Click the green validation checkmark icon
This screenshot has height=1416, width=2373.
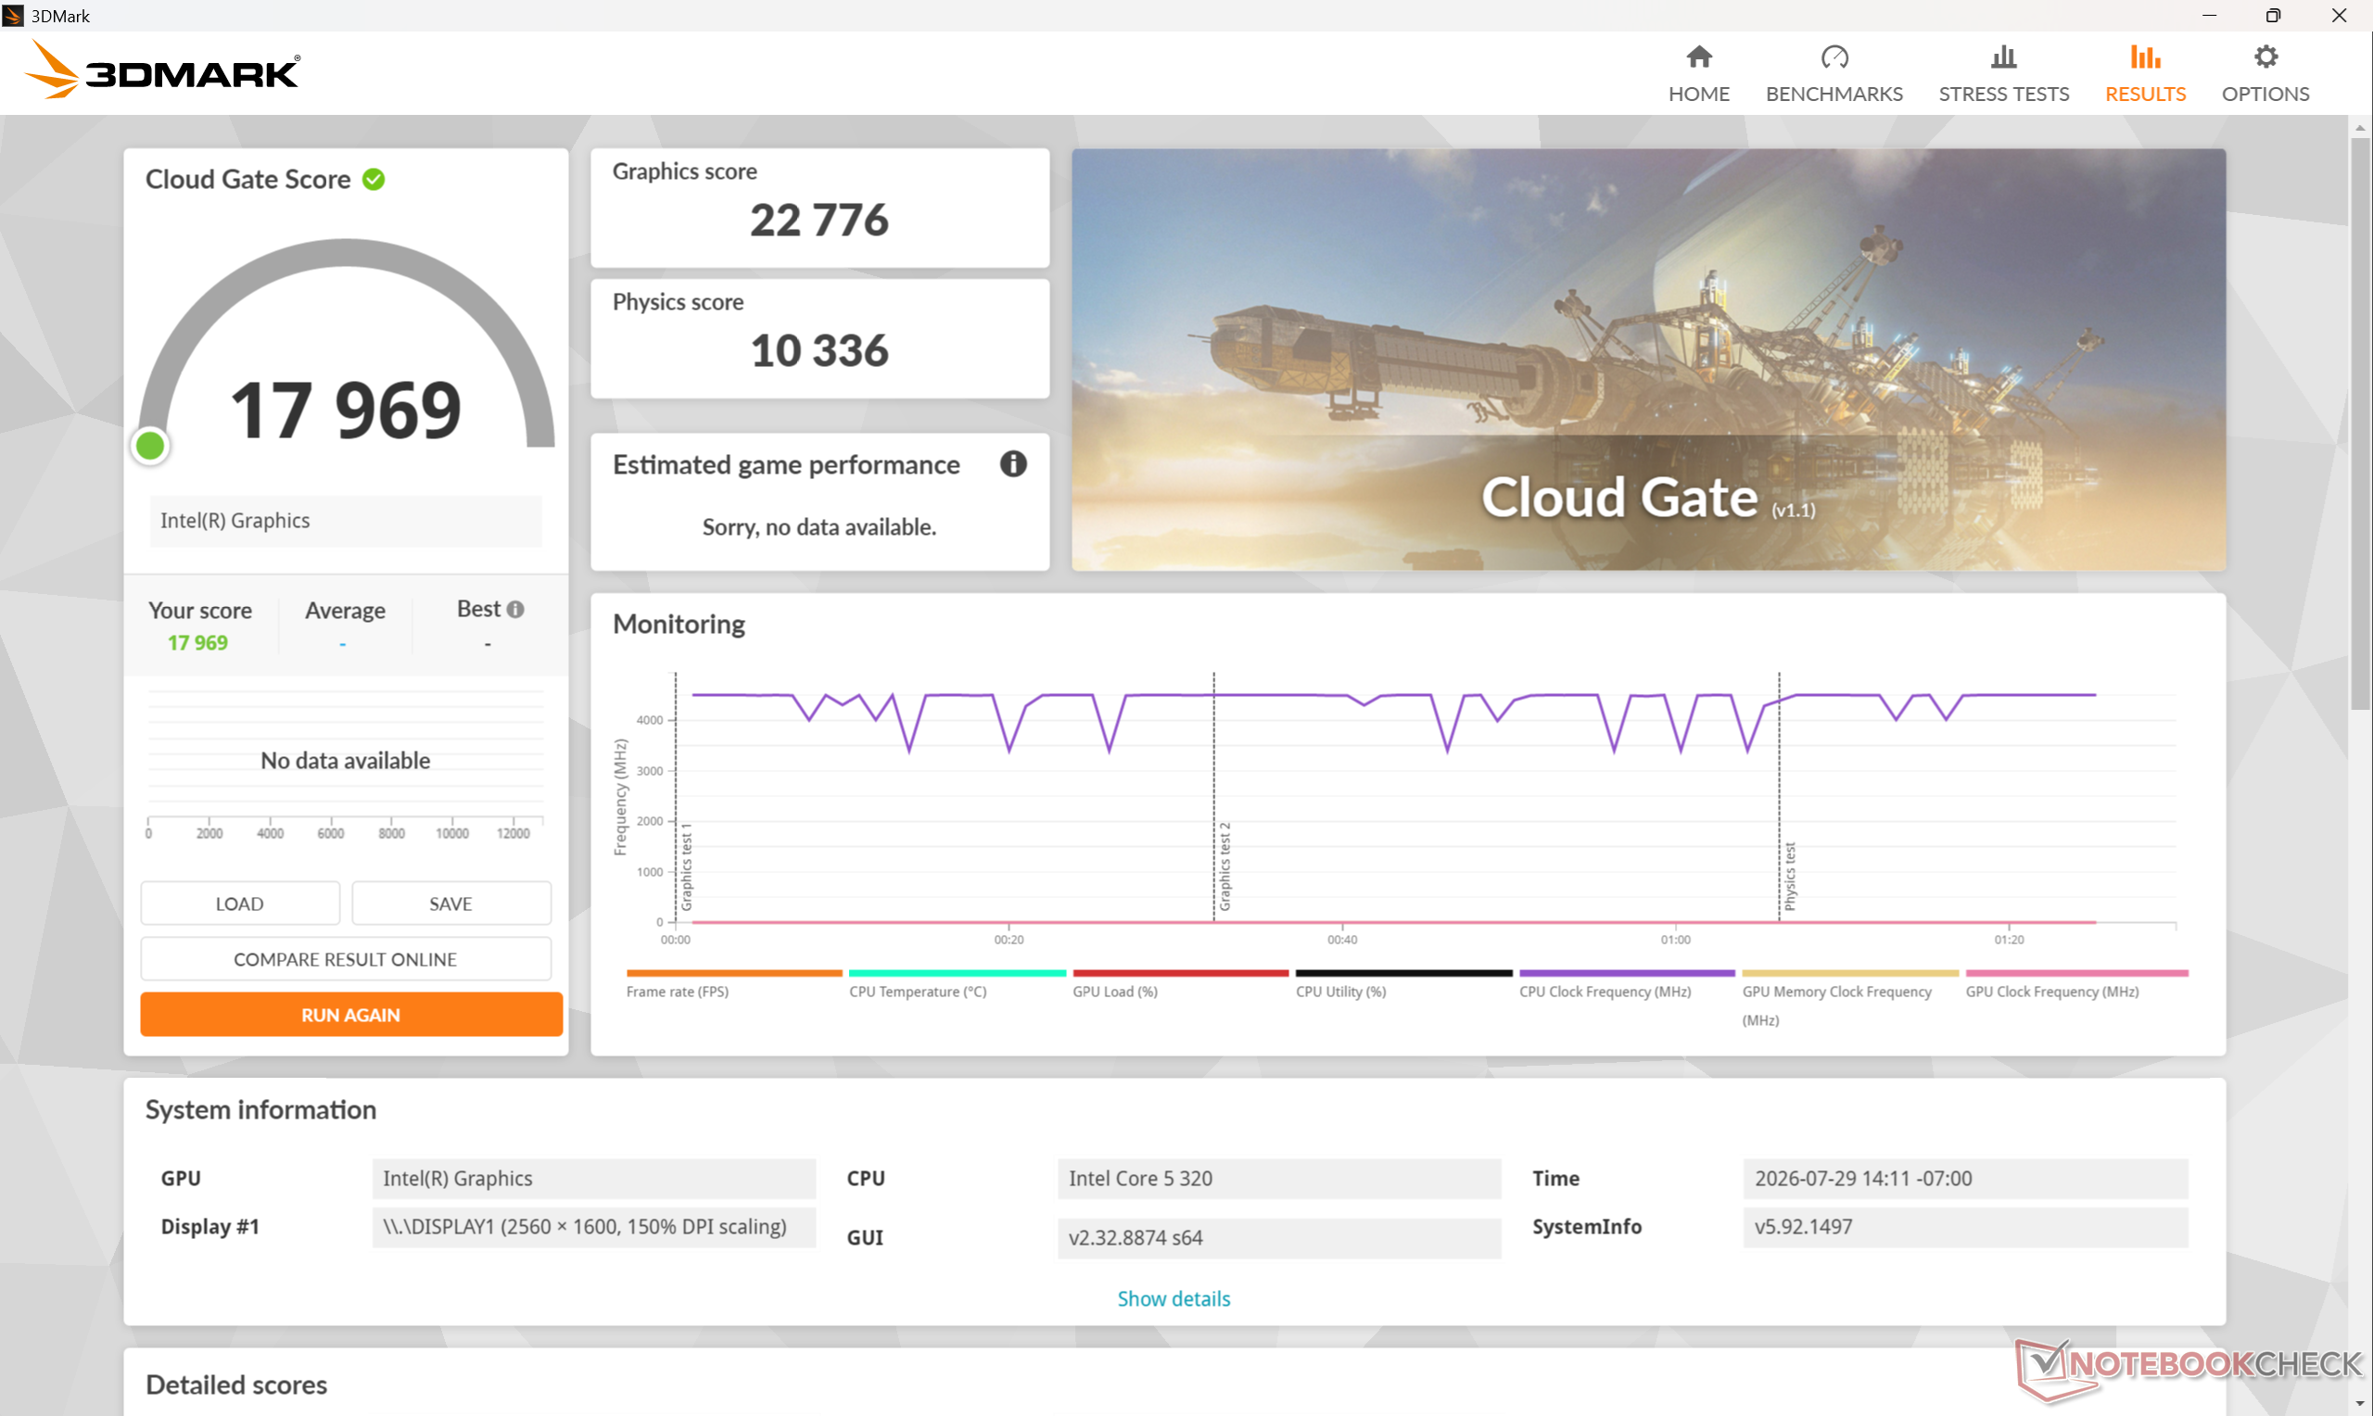pos(373,180)
